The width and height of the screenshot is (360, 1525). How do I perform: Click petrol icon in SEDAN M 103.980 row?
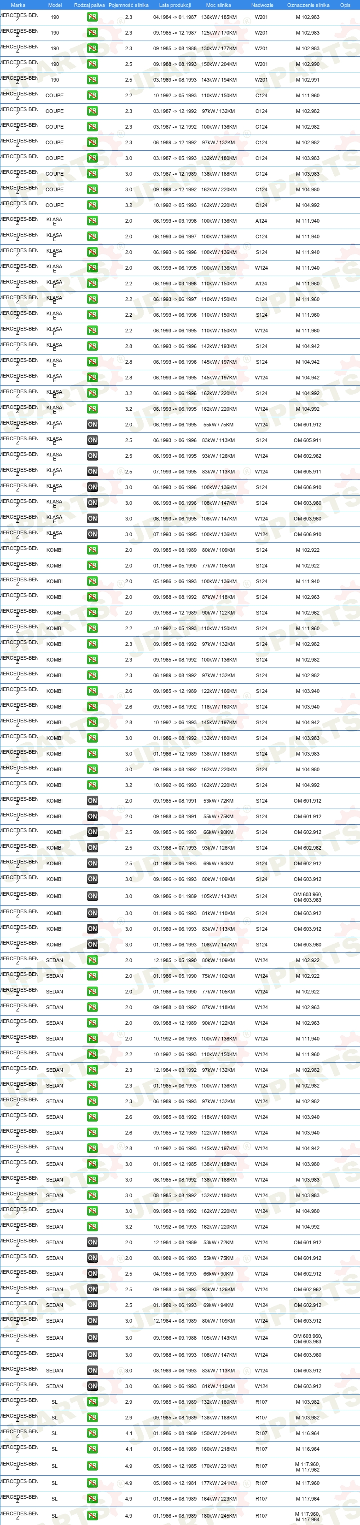click(x=92, y=1164)
